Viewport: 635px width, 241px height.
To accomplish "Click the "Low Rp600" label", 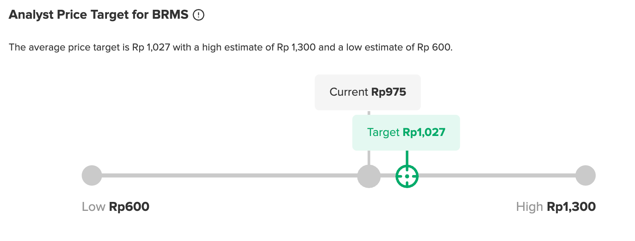I will click(115, 207).
